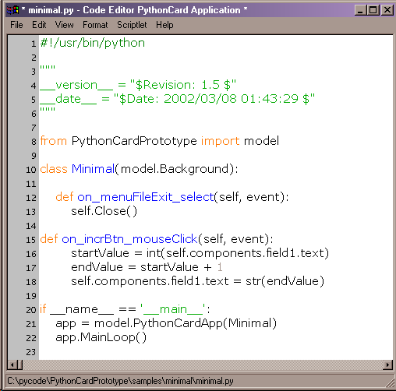Click the PythonCard application icon in title bar
The image size is (396, 391).
pos(13,10)
